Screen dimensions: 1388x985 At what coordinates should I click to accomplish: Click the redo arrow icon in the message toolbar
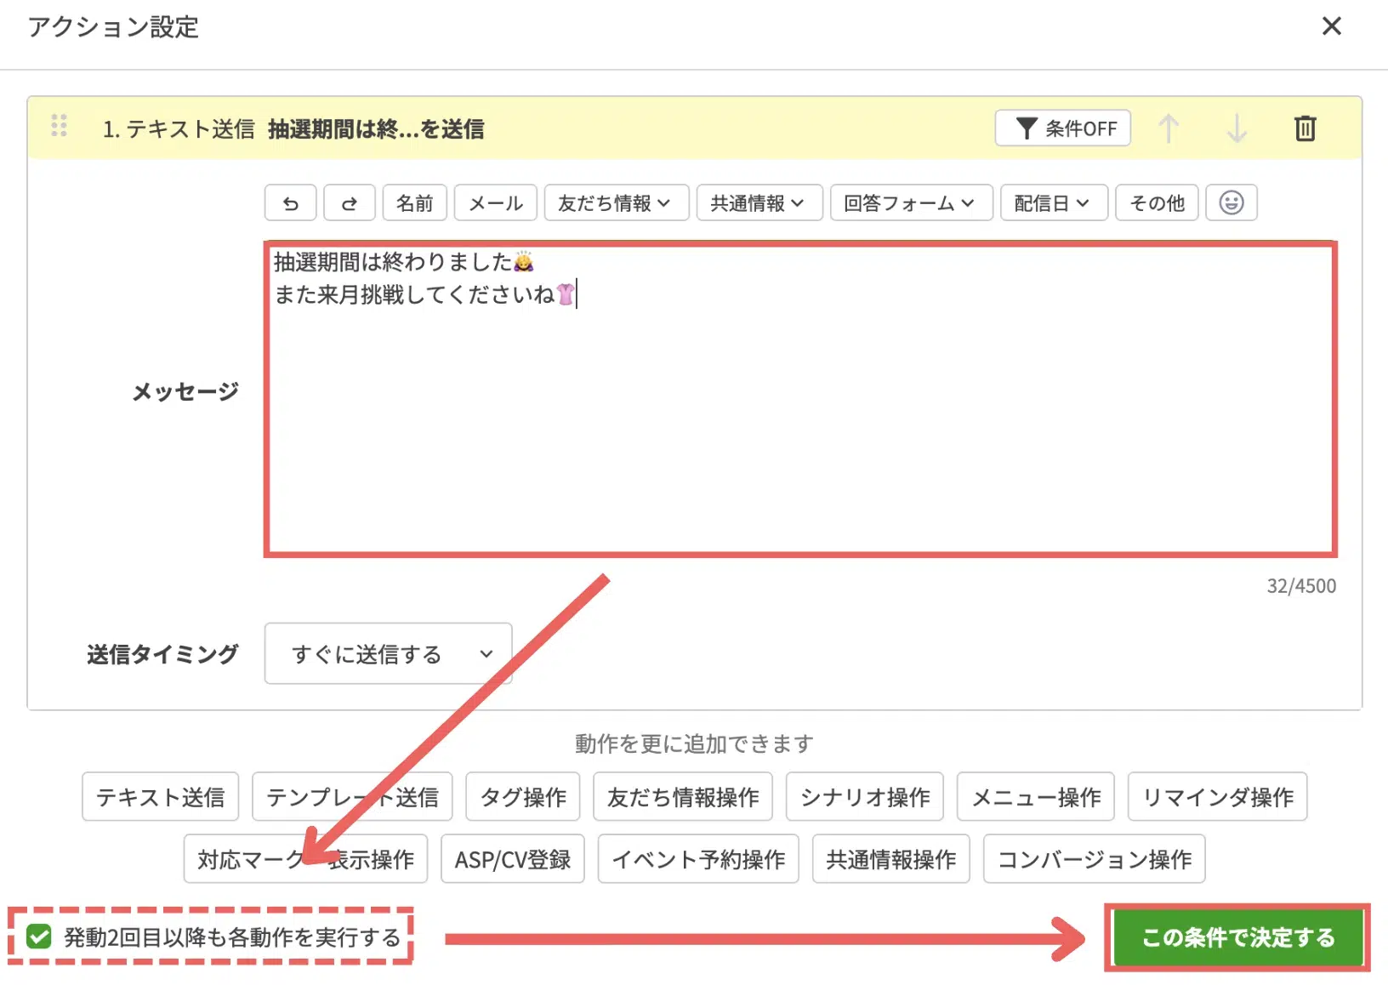[x=350, y=203]
